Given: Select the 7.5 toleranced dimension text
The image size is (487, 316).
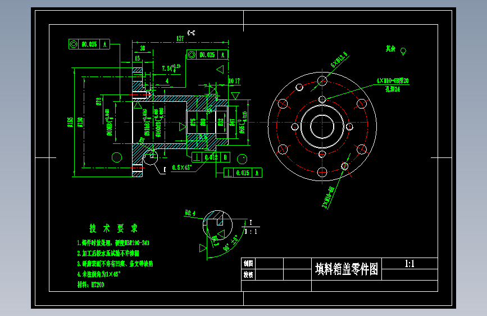Looking at the screenshot, I should pyautogui.click(x=171, y=69).
